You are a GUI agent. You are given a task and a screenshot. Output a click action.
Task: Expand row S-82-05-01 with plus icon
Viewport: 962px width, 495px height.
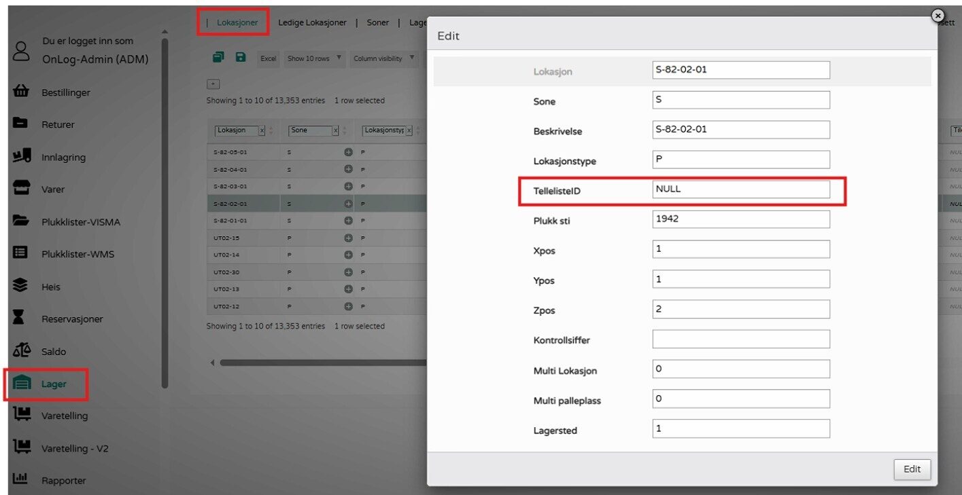point(348,153)
